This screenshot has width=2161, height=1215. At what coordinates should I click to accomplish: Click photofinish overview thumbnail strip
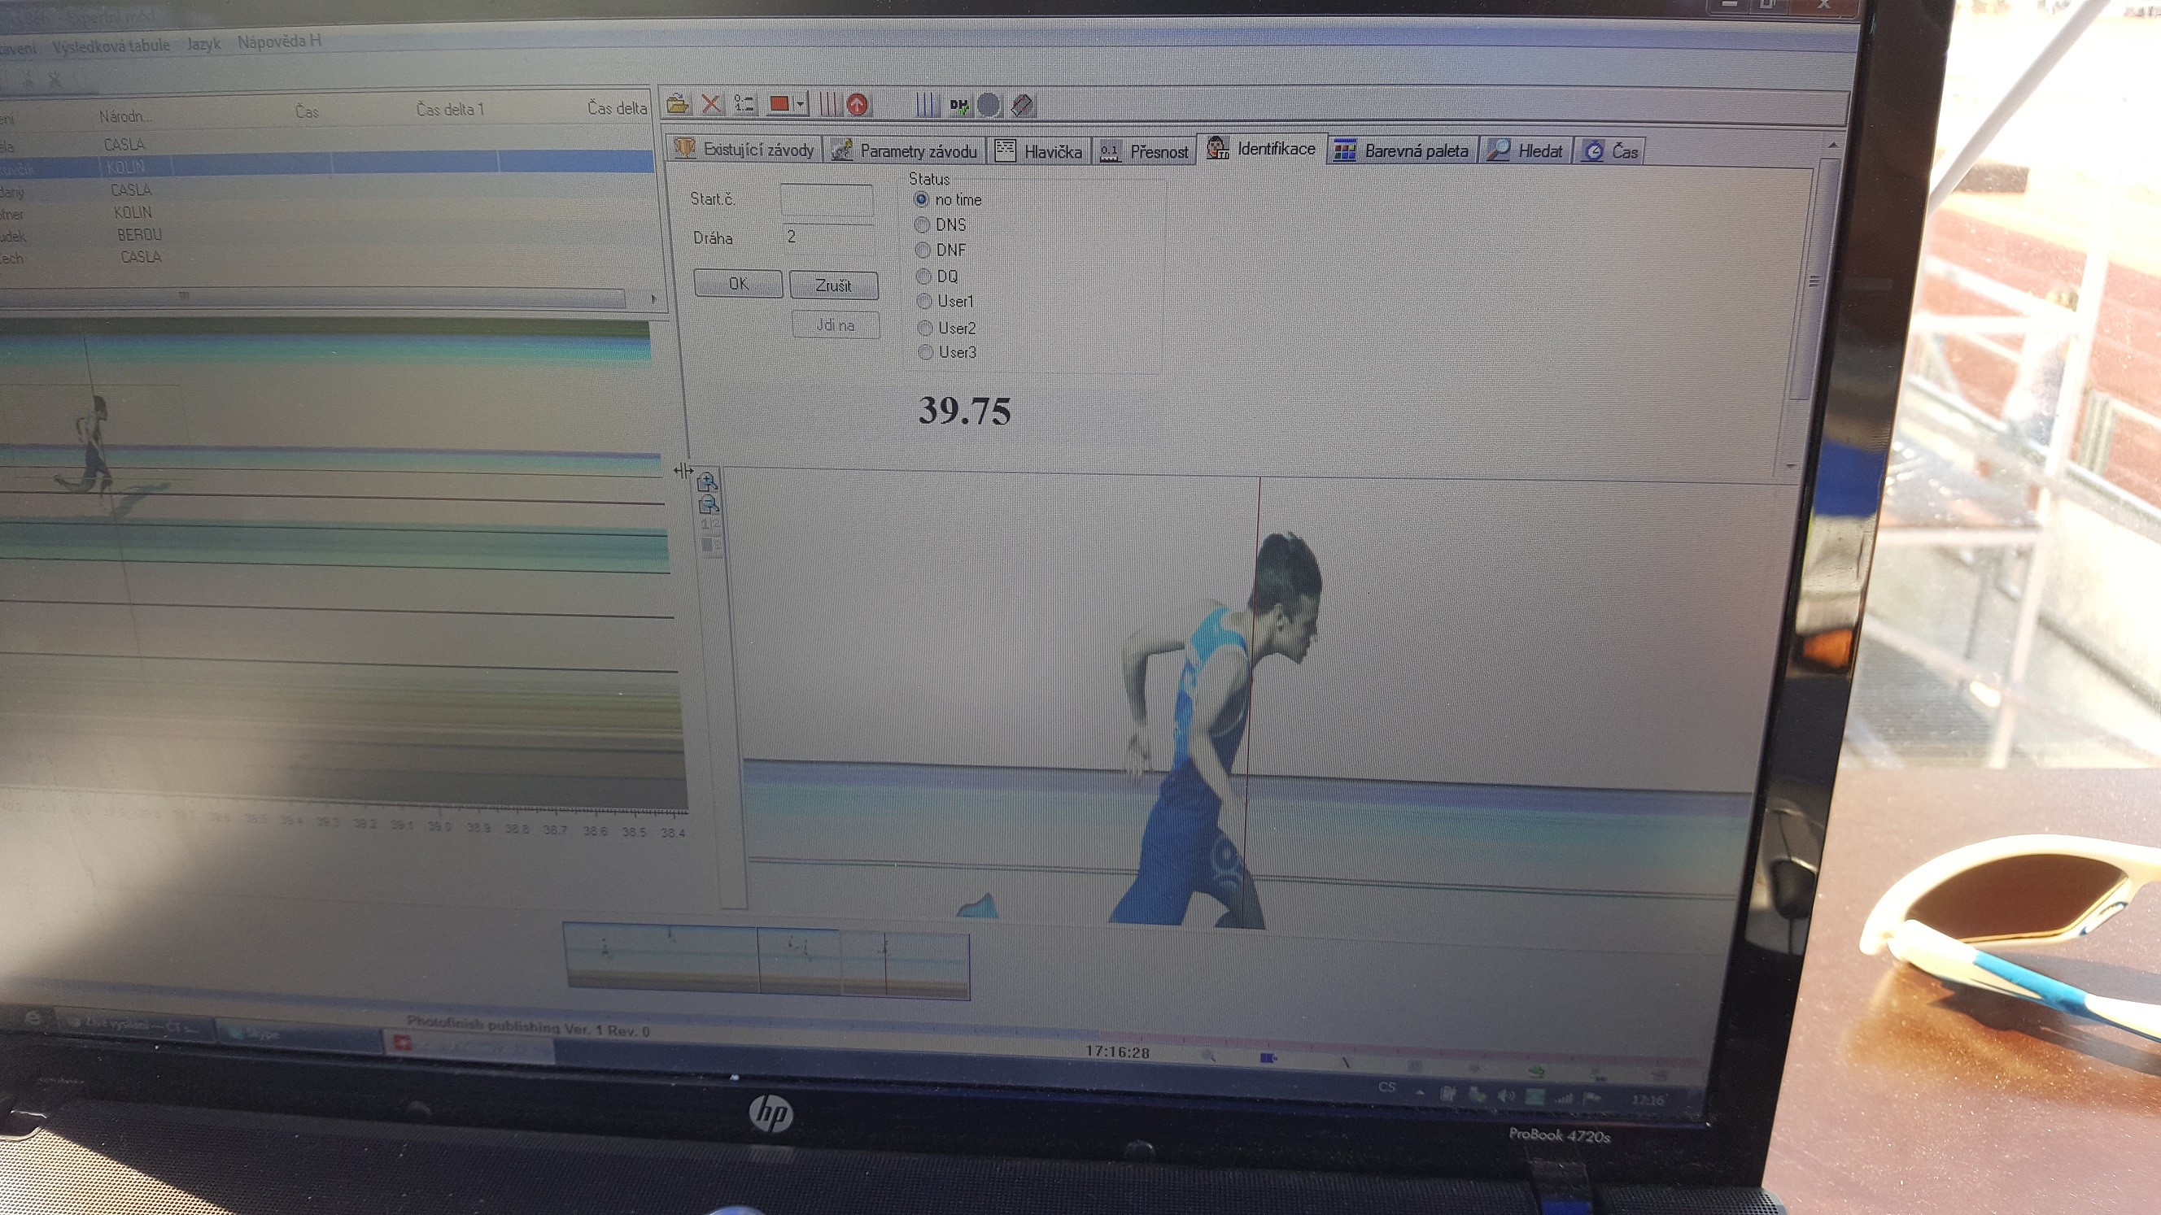767,961
